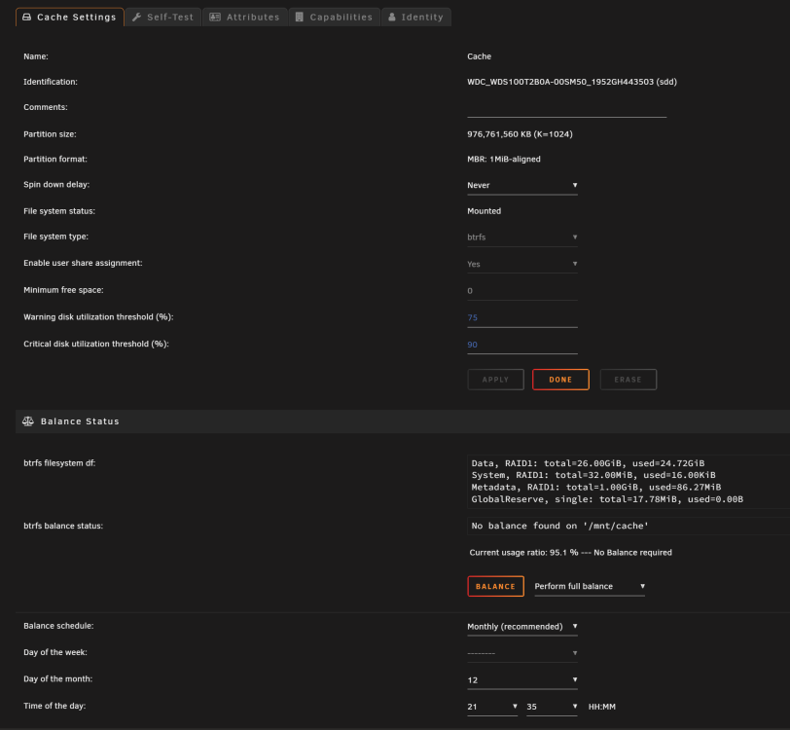Click the Done button
Image resolution: width=790 pixels, height=730 pixels.
coord(560,380)
